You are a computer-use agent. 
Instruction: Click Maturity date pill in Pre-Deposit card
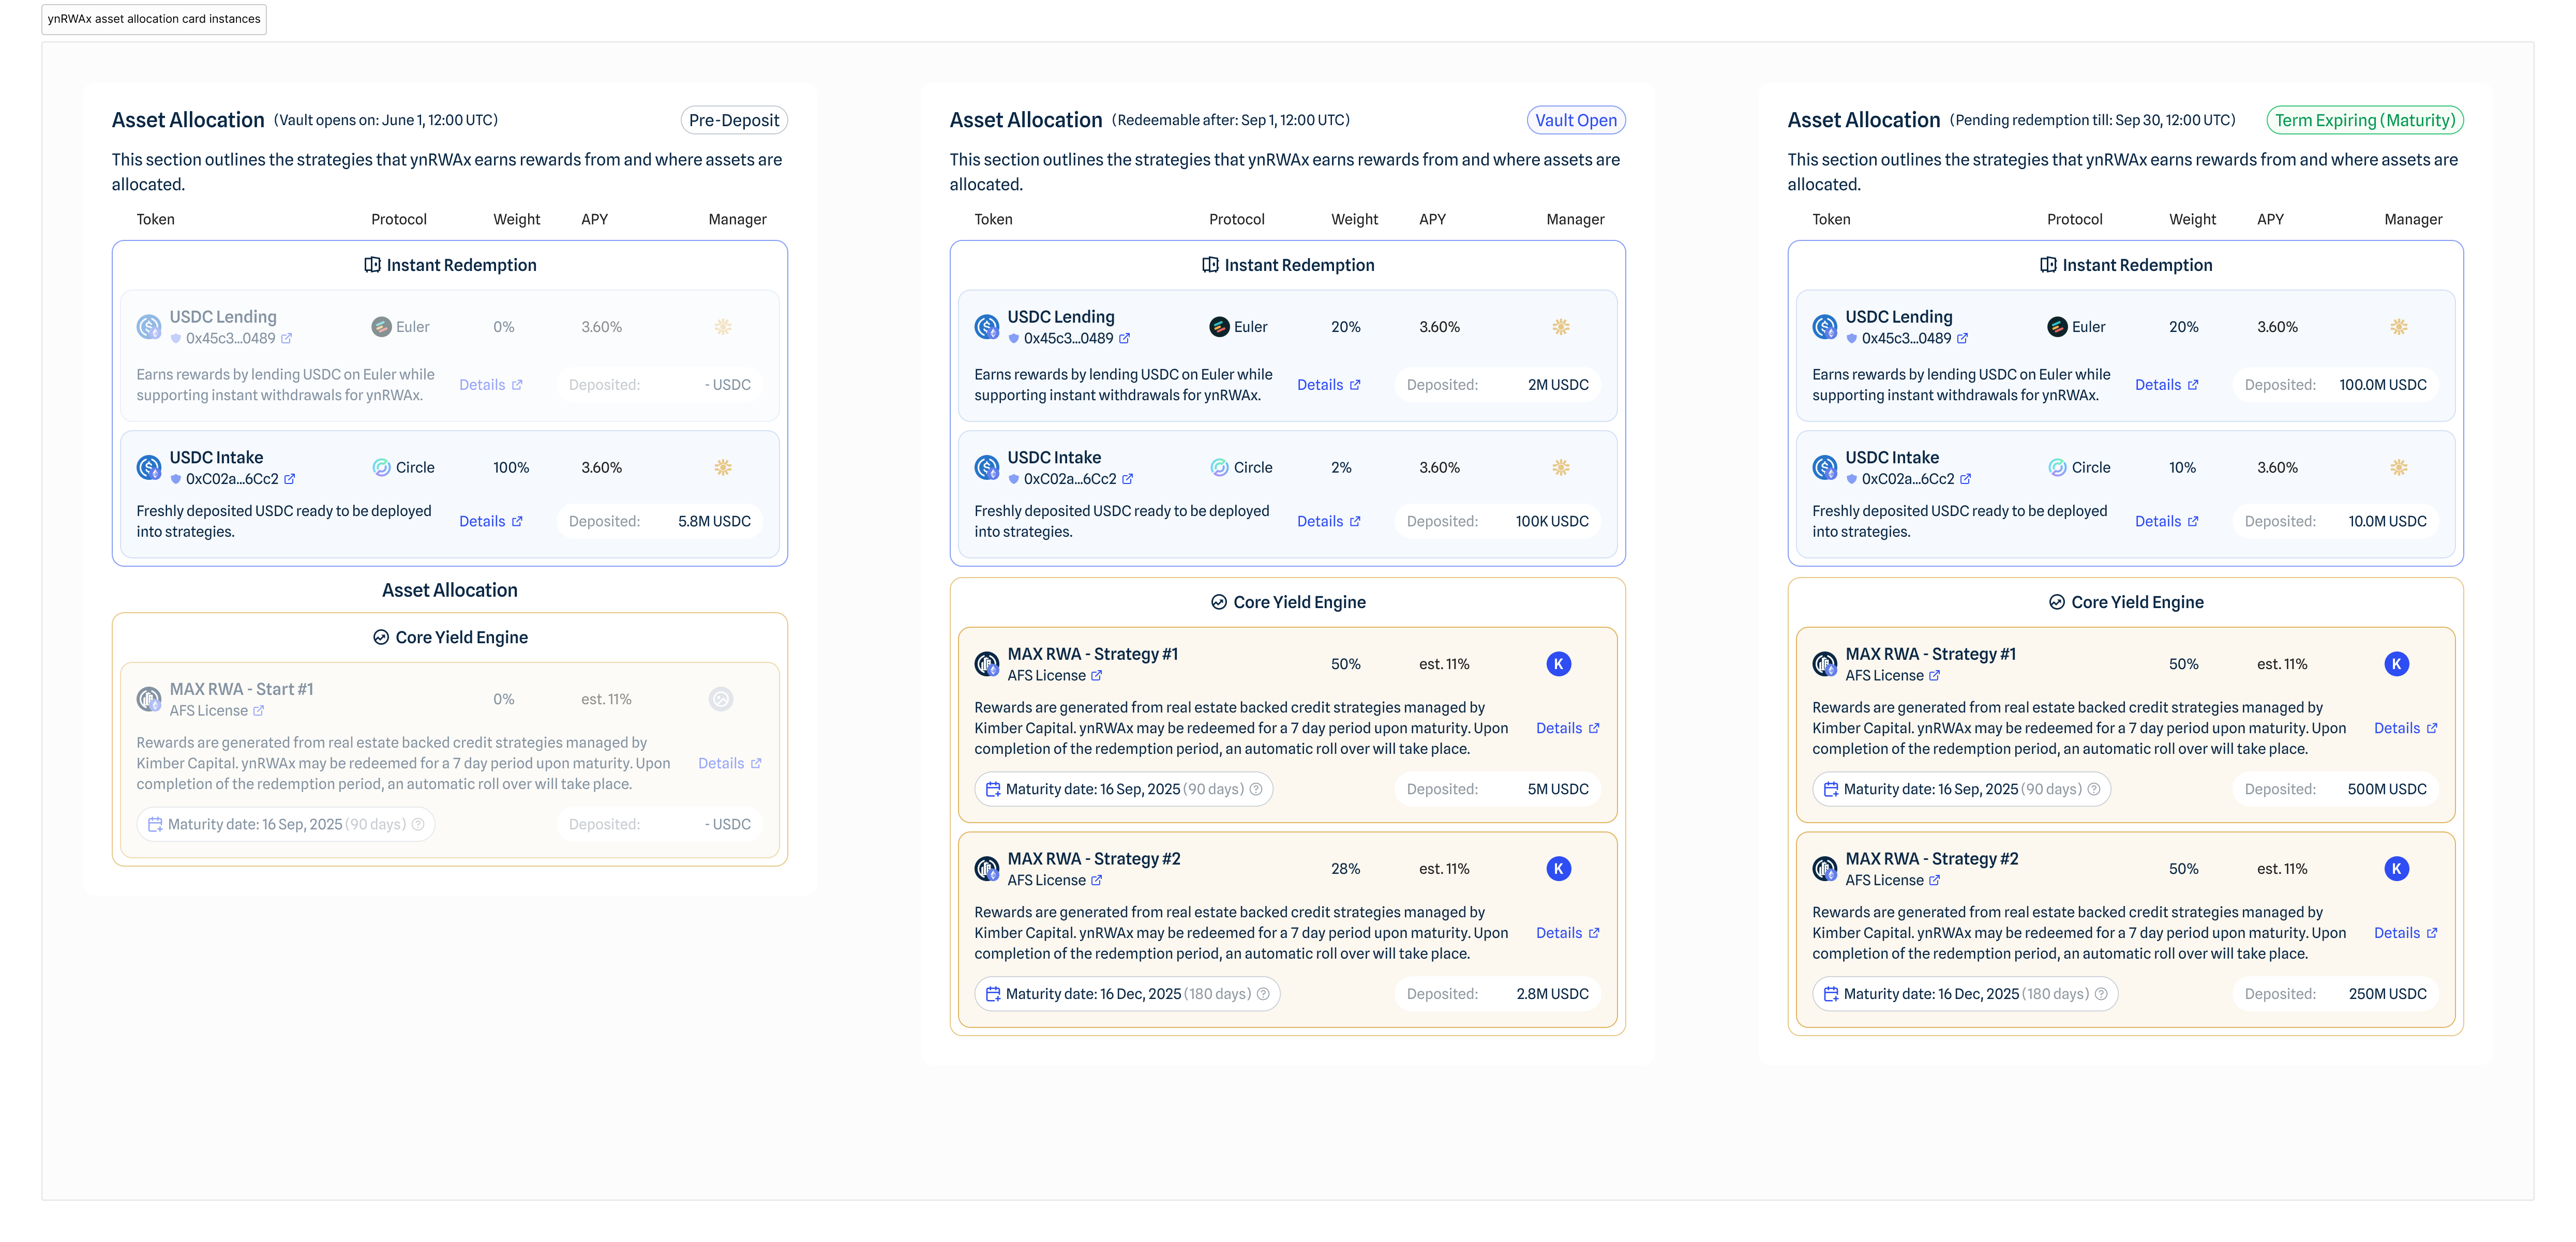pos(286,825)
